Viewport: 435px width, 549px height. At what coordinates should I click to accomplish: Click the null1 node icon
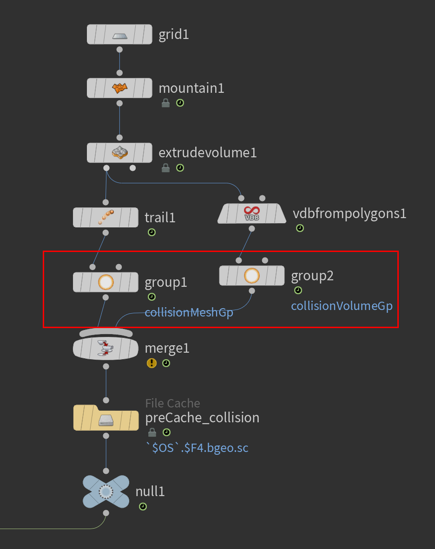[x=106, y=491]
